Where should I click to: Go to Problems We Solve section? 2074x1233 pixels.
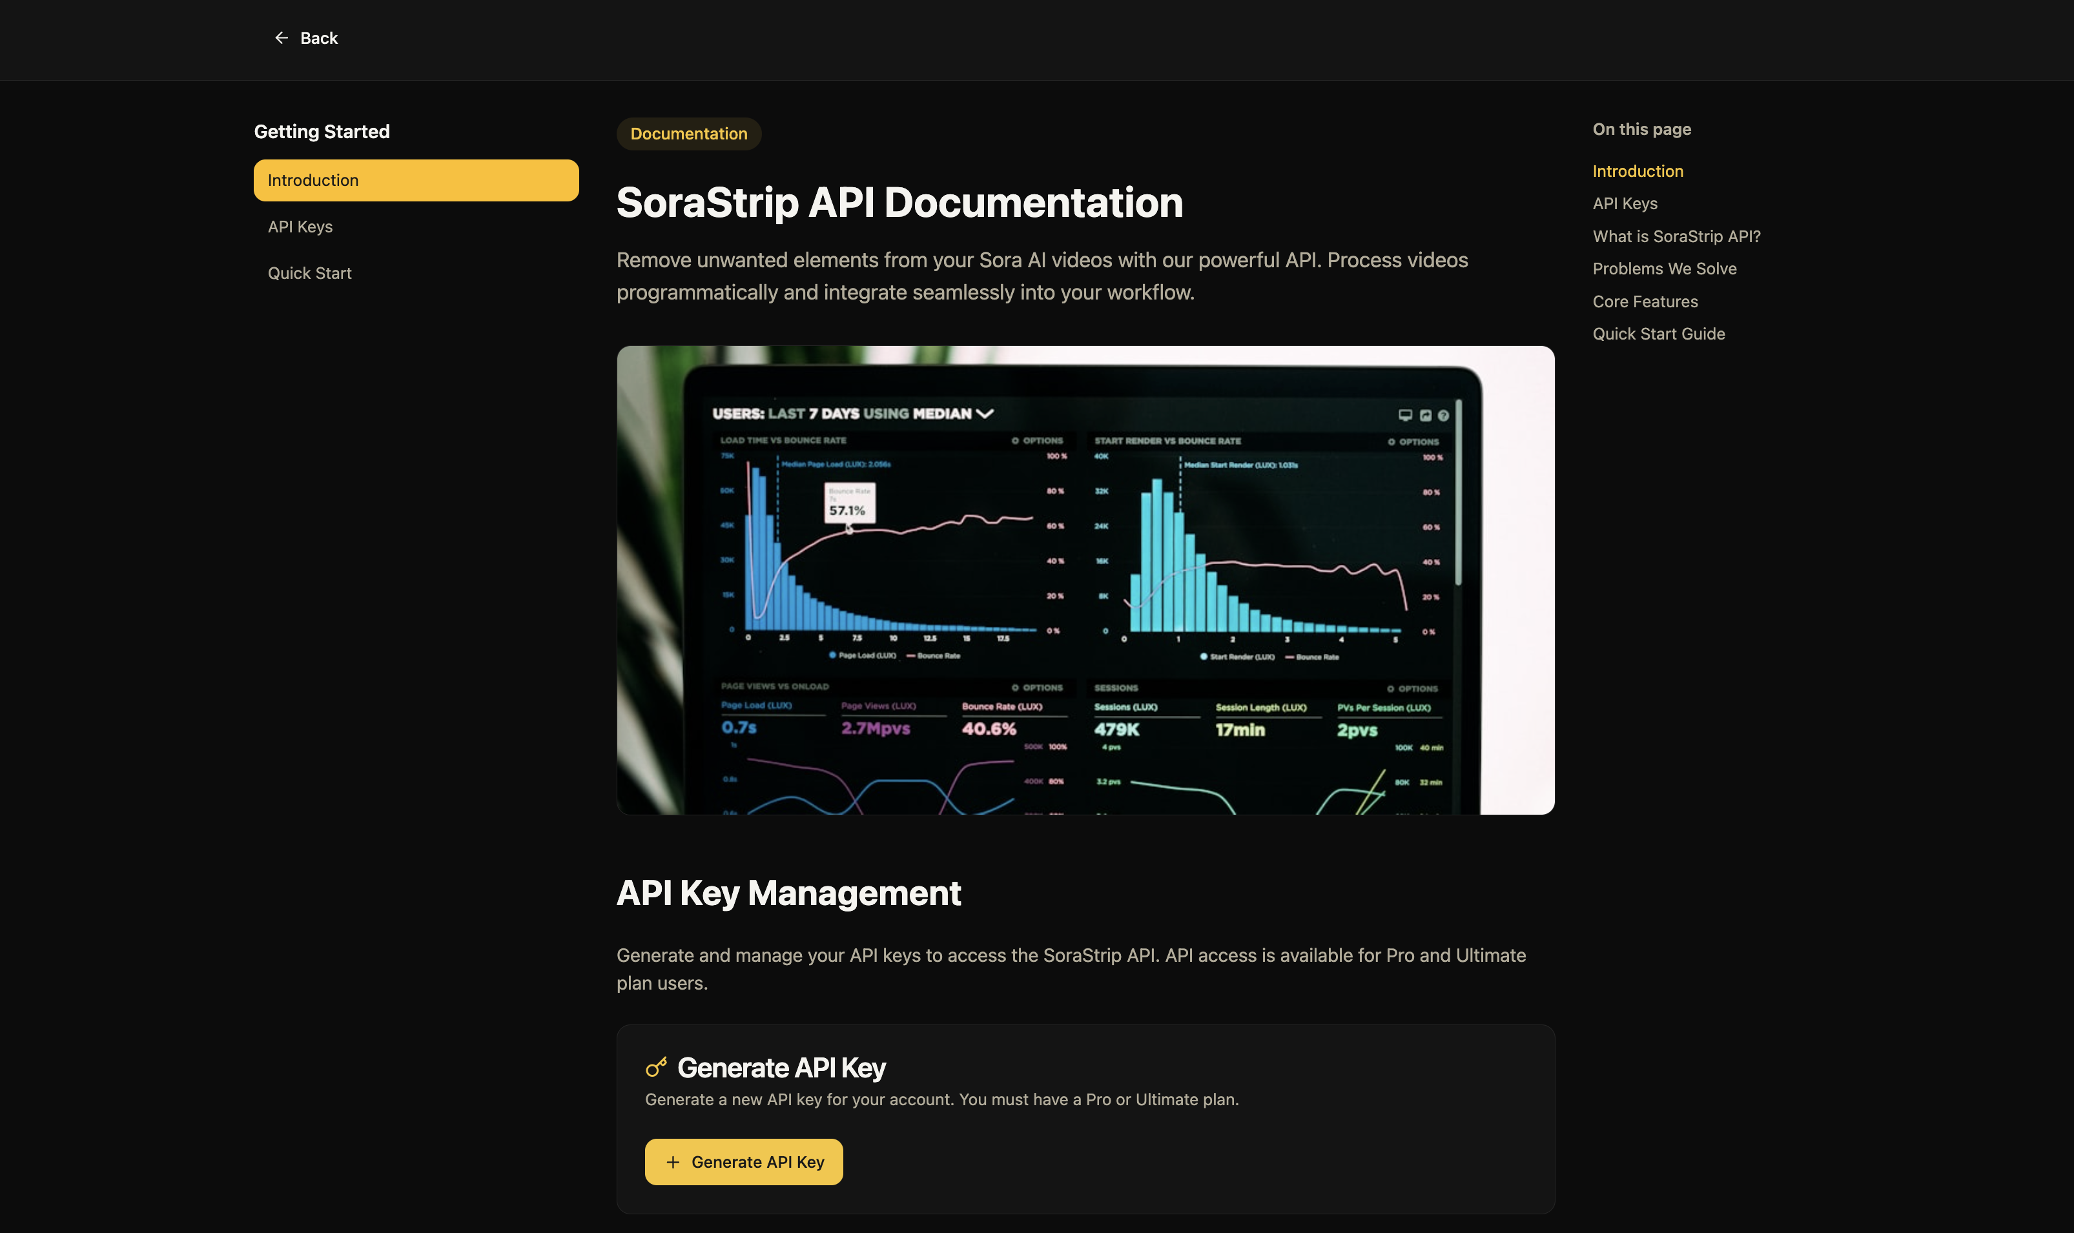(1663, 269)
